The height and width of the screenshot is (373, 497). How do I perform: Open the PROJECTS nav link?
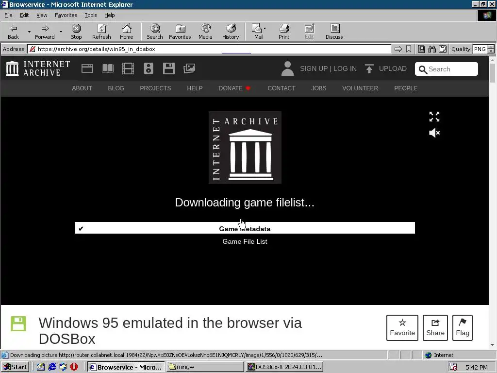tap(155, 88)
